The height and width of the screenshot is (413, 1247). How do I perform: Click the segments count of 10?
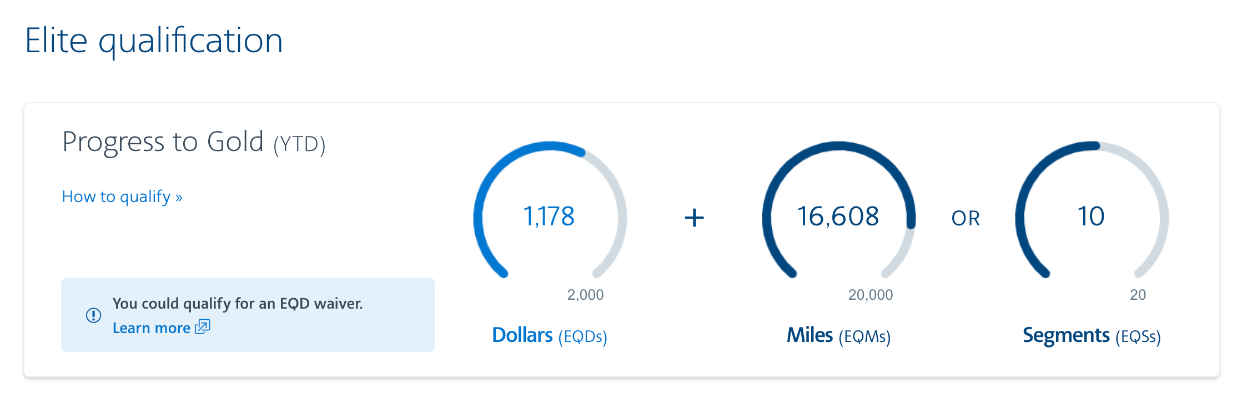click(x=1091, y=216)
